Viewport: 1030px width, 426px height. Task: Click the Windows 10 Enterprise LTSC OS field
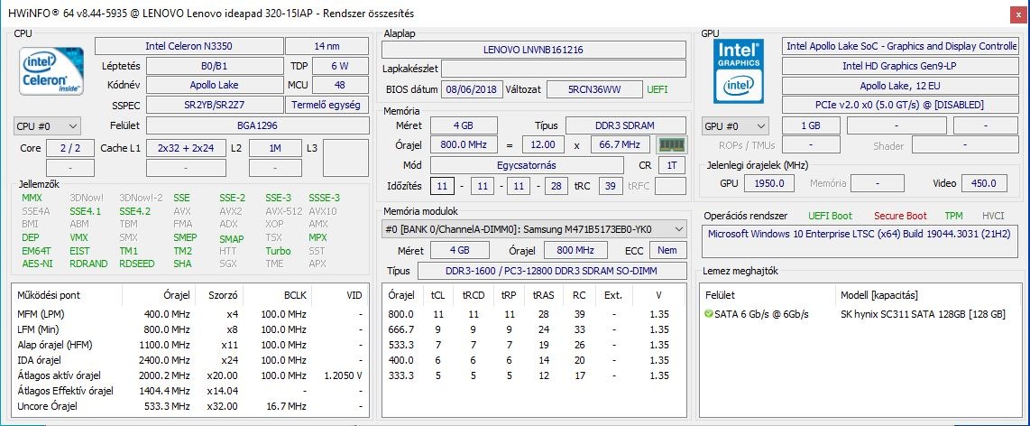coord(860,241)
